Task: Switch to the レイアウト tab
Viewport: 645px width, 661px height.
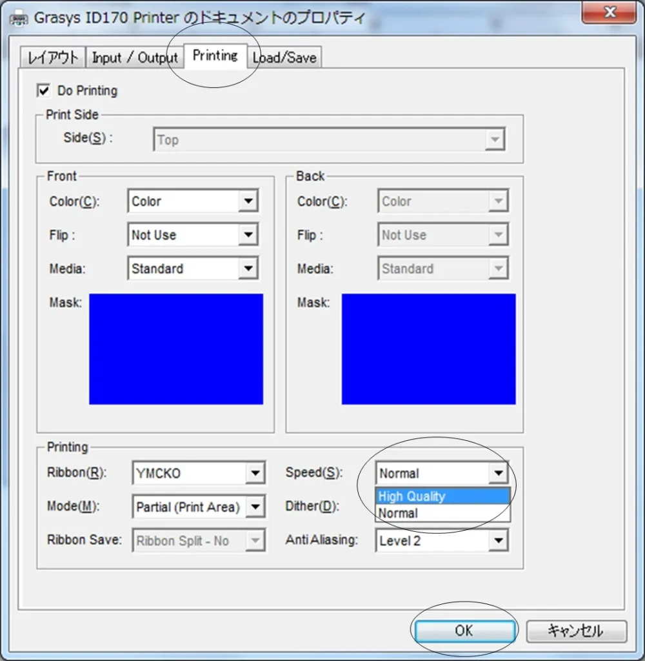Action: 53,57
